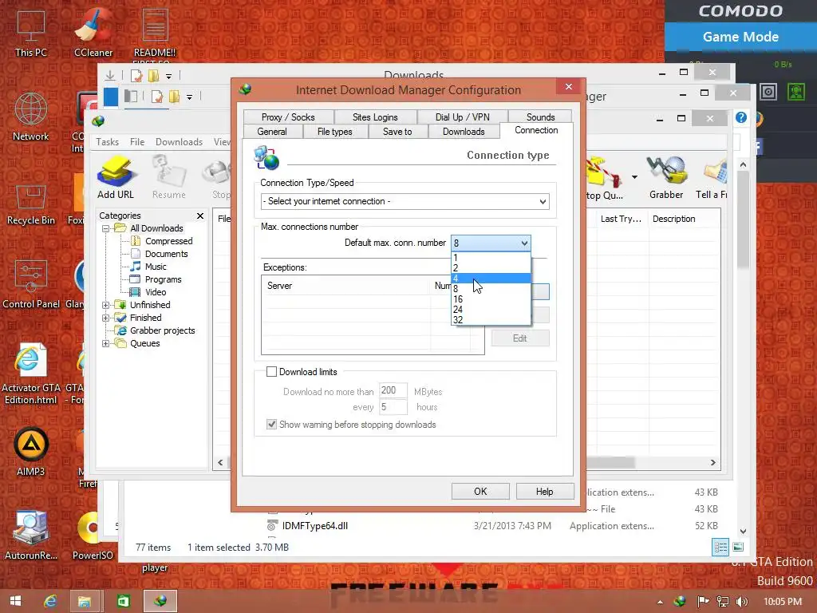The width and height of the screenshot is (817, 613).
Task: Click the Default max. conn. number combo box
Action: coord(491,243)
